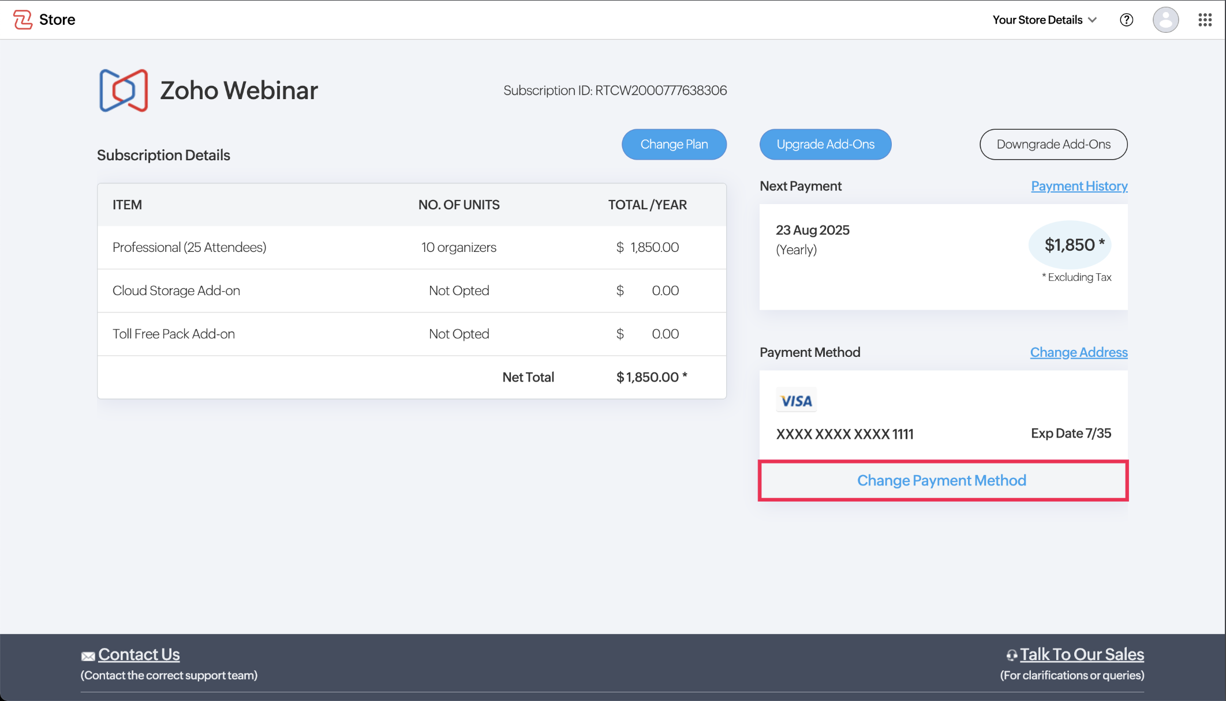1226x701 pixels.
Task: Click the Change Plan button
Action: [674, 144]
